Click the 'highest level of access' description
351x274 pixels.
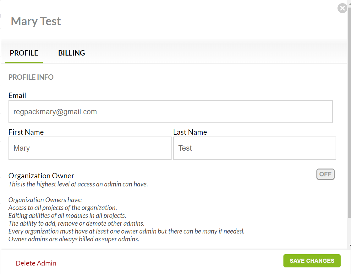(x=78, y=184)
